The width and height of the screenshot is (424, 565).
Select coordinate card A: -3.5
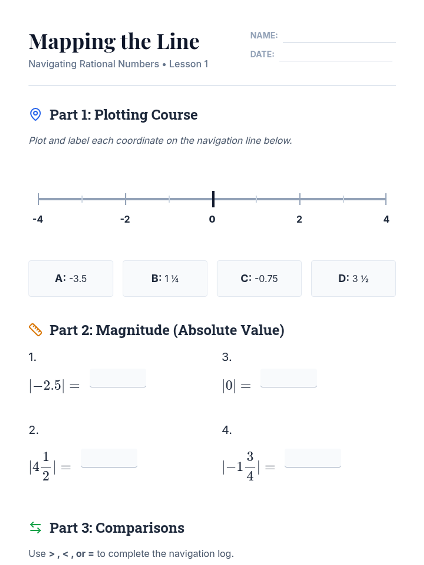[71, 279]
